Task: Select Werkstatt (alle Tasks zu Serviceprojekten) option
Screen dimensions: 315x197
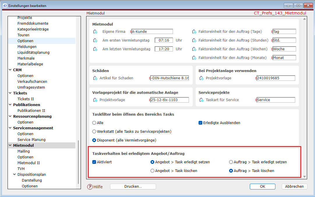Action: 94,132
